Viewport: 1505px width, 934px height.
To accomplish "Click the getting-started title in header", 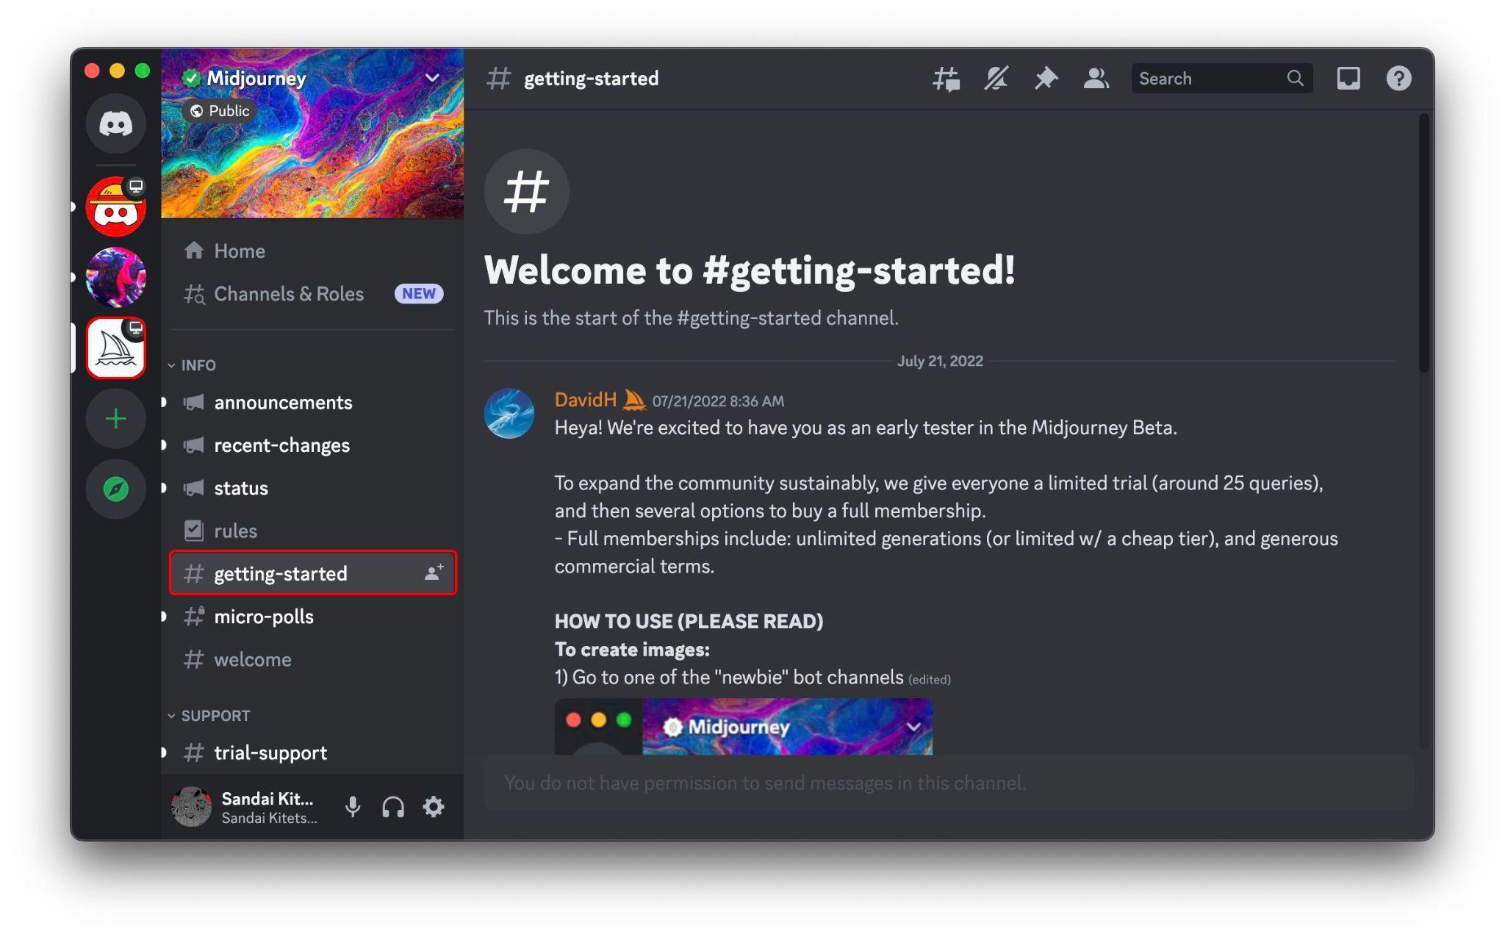I will pyautogui.click(x=591, y=79).
